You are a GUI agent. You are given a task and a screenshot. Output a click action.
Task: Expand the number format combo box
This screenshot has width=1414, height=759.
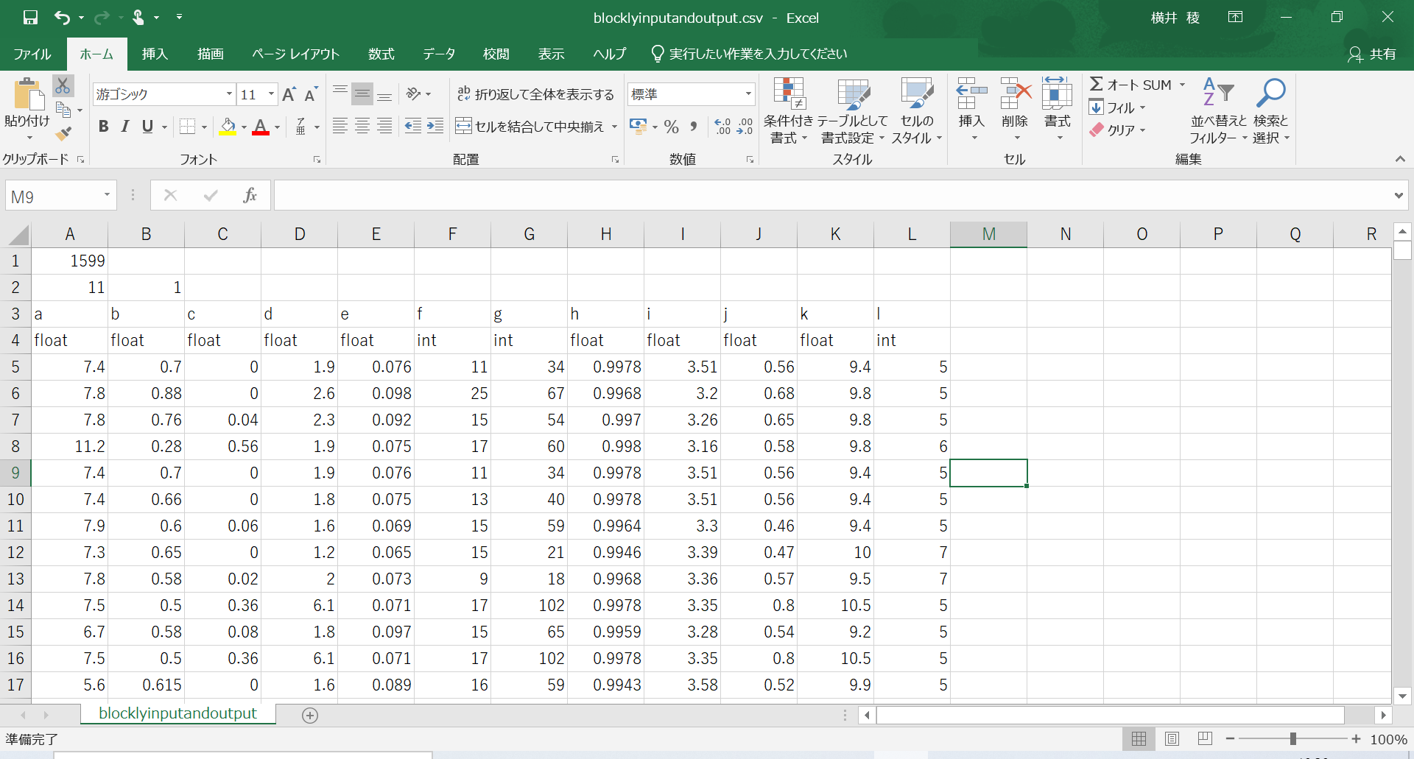coord(748,94)
